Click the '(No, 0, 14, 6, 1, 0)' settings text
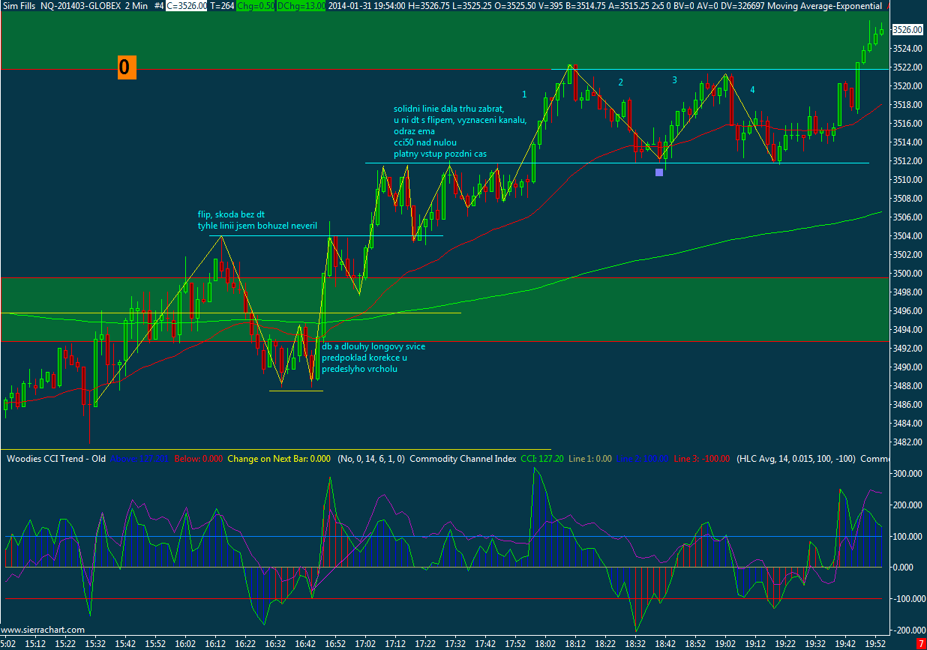The width and height of the screenshot is (927, 650). [x=371, y=458]
